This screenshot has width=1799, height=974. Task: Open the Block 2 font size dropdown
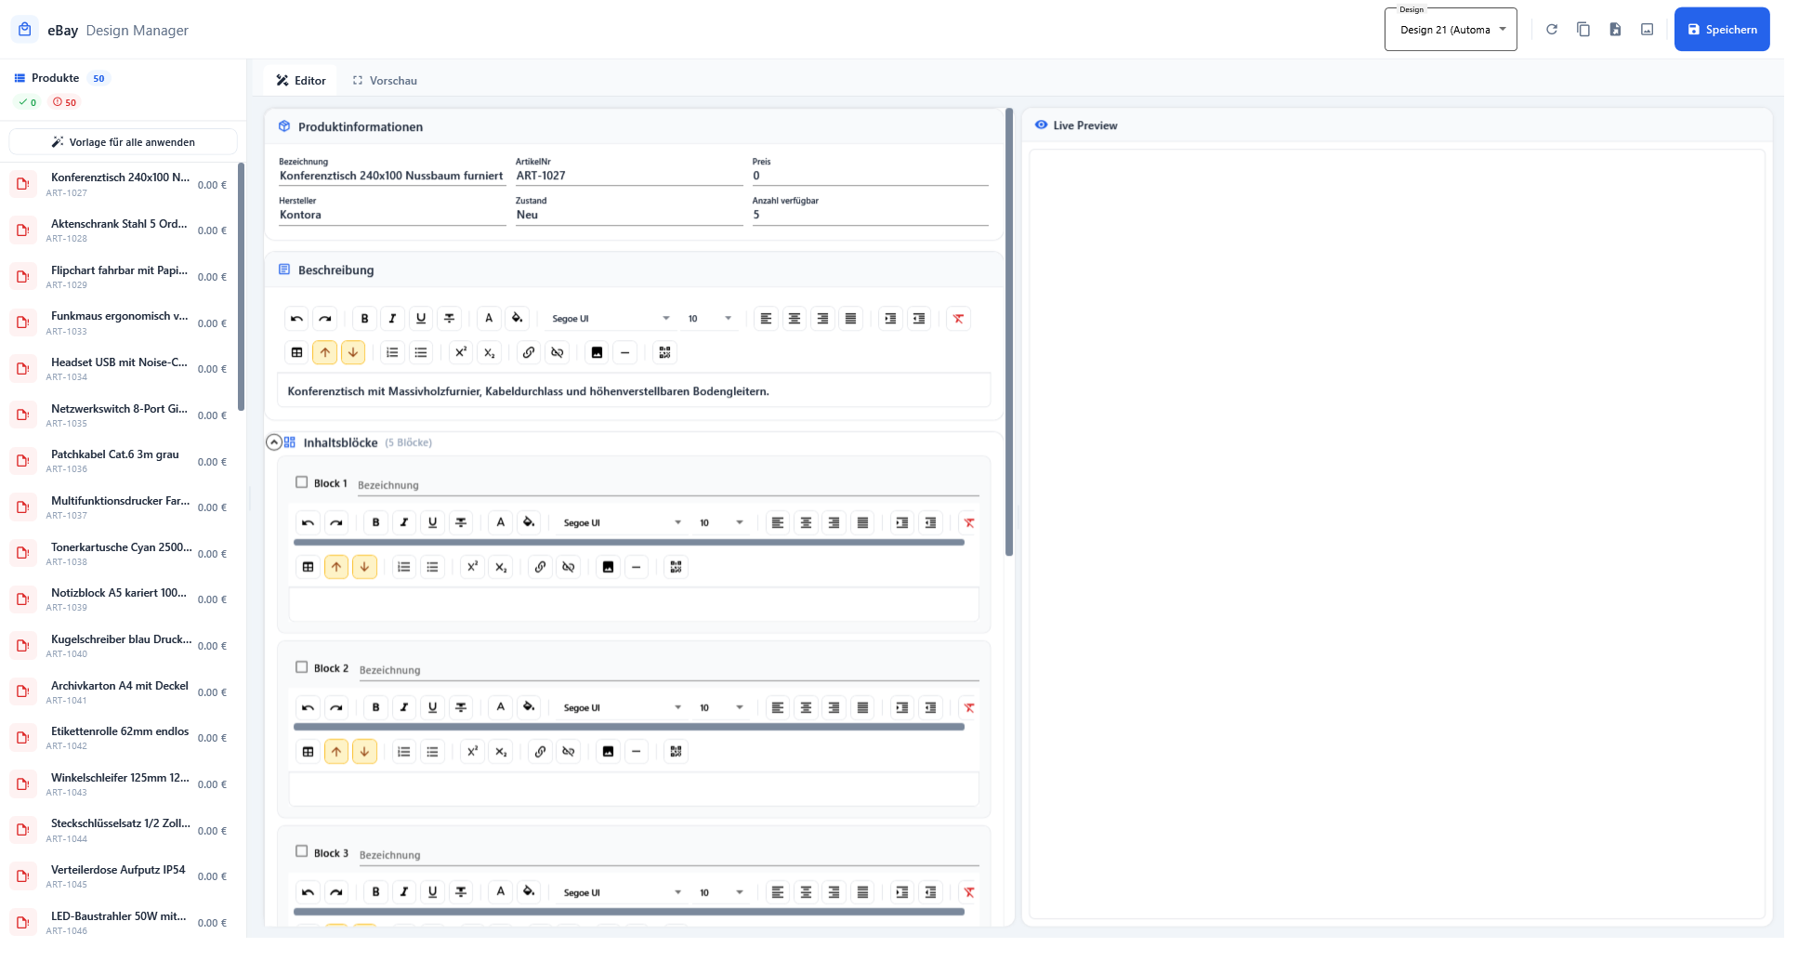pyautogui.click(x=721, y=708)
